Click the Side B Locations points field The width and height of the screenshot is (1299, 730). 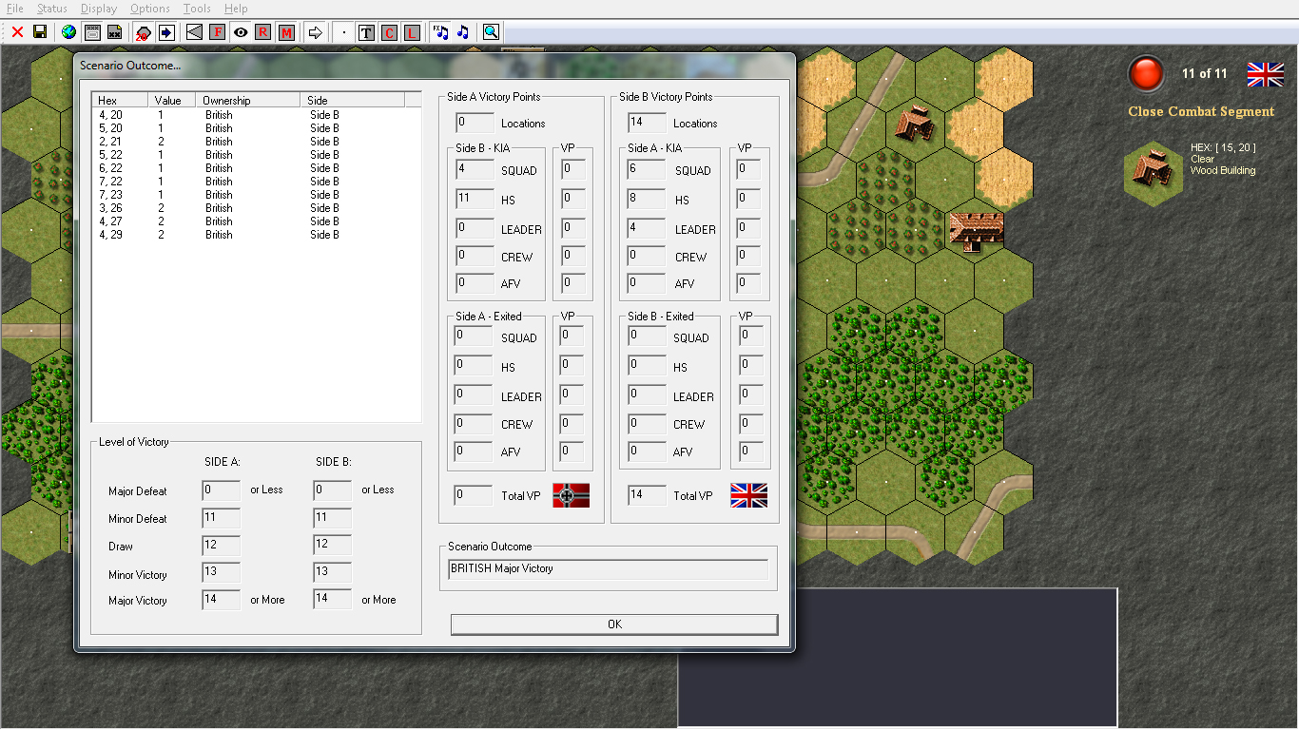pos(648,123)
